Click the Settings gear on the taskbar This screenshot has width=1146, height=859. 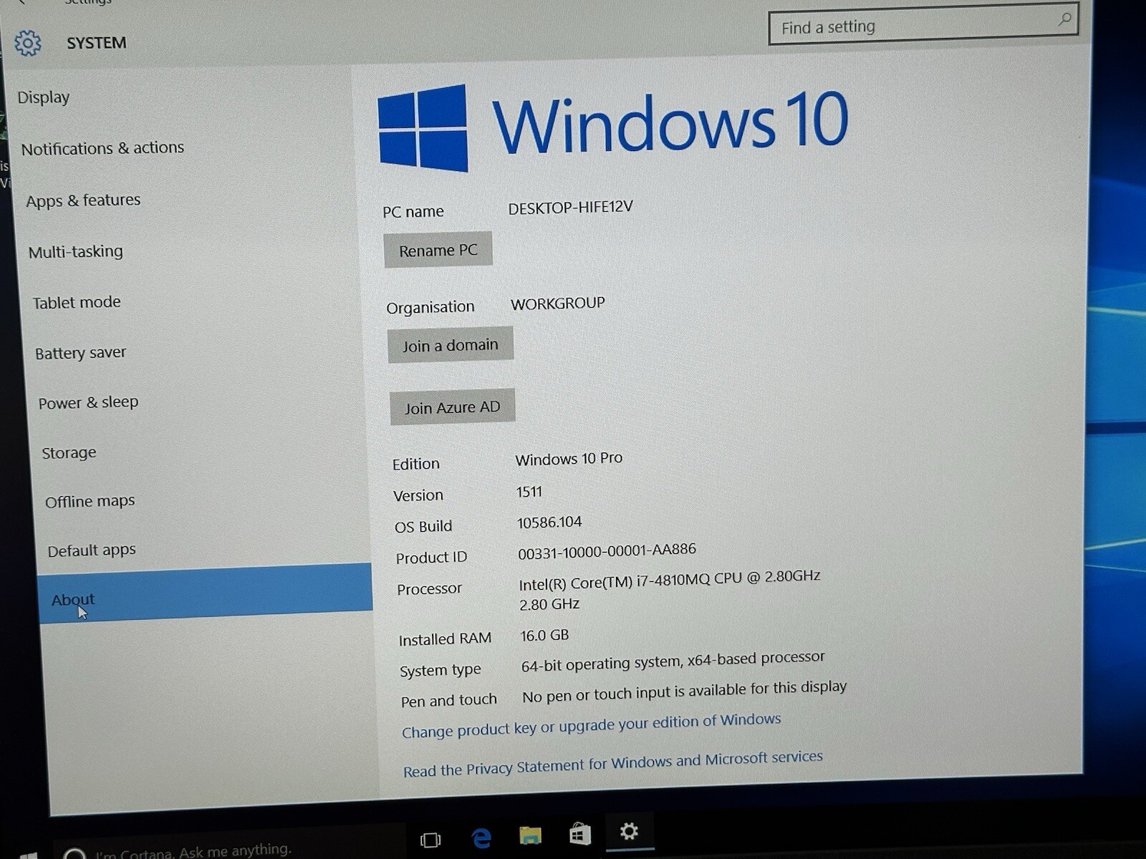pos(629,831)
